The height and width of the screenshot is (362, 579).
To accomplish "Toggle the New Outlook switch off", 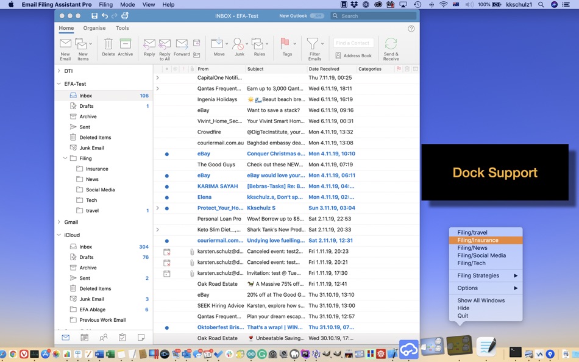I will [x=317, y=16].
